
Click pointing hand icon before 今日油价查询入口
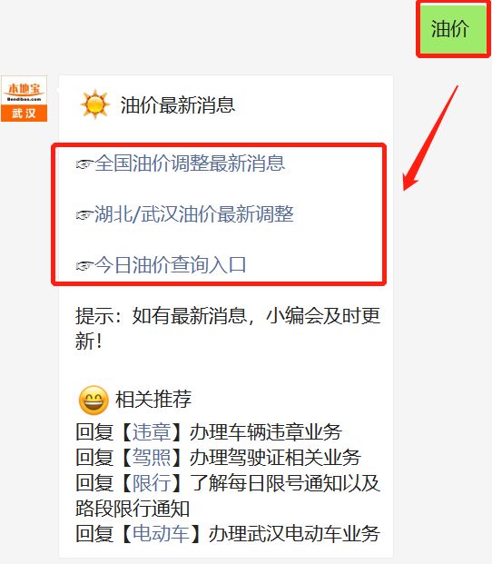[x=84, y=266]
